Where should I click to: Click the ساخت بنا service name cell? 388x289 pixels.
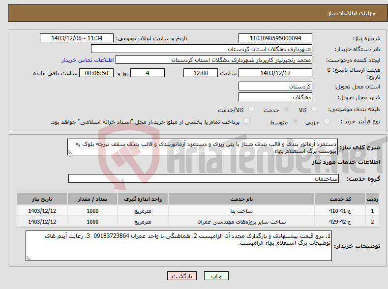[x=241, y=211]
